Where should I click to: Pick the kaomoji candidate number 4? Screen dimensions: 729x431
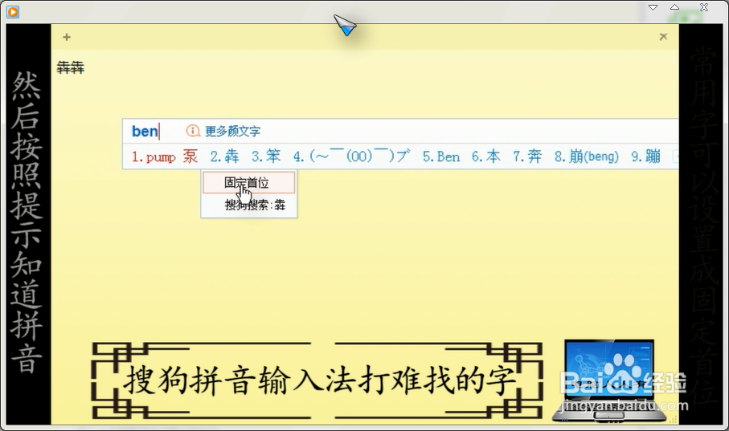[x=351, y=157]
